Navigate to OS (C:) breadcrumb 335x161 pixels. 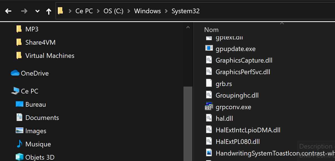[x=114, y=11]
